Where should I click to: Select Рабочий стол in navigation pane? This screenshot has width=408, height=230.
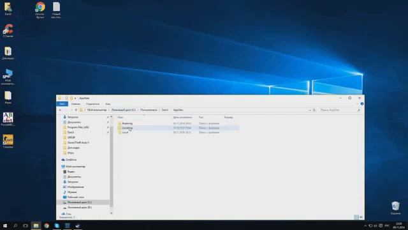click(75, 197)
